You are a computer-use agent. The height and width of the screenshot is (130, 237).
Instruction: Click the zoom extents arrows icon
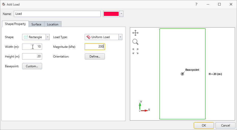click(x=135, y=51)
